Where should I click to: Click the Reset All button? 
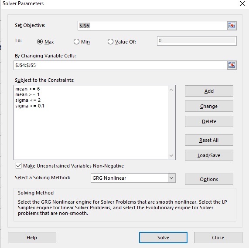209,140
